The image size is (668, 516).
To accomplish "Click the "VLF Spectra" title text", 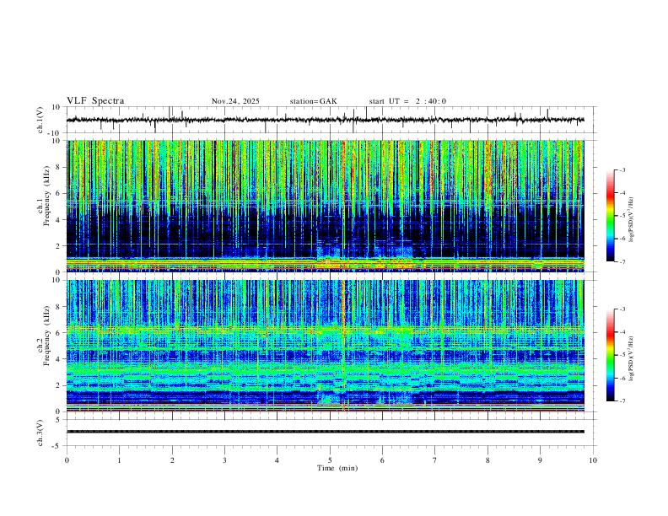I will click(x=95, y=101).
